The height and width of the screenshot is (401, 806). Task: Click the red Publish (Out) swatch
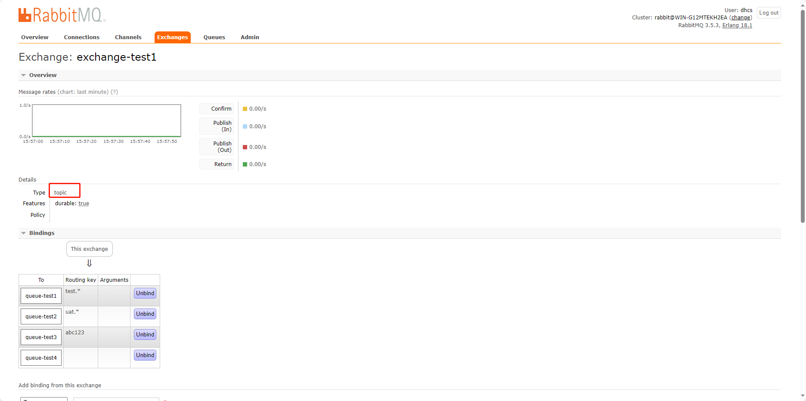245,147
